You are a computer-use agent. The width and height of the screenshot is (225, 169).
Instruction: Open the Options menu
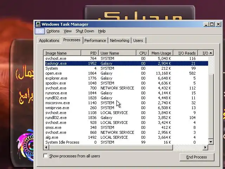[53, 31]
